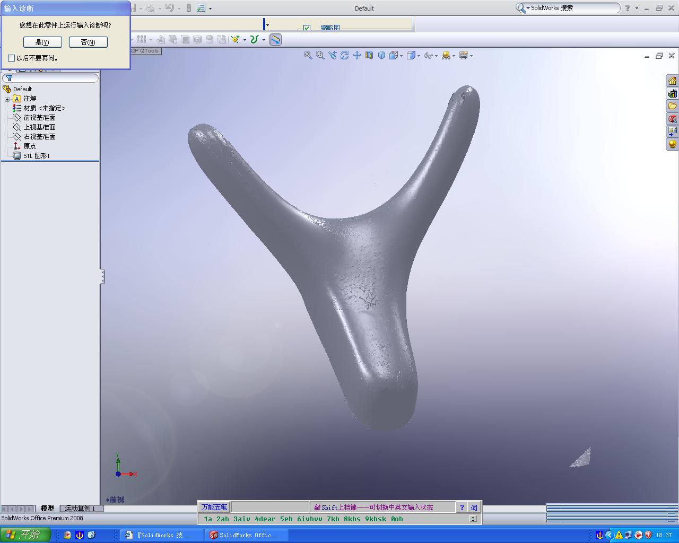Click the Options icon in the top toolbar
Screen dimensions: 679x543
pyautogui.click(x=201, y=8)
